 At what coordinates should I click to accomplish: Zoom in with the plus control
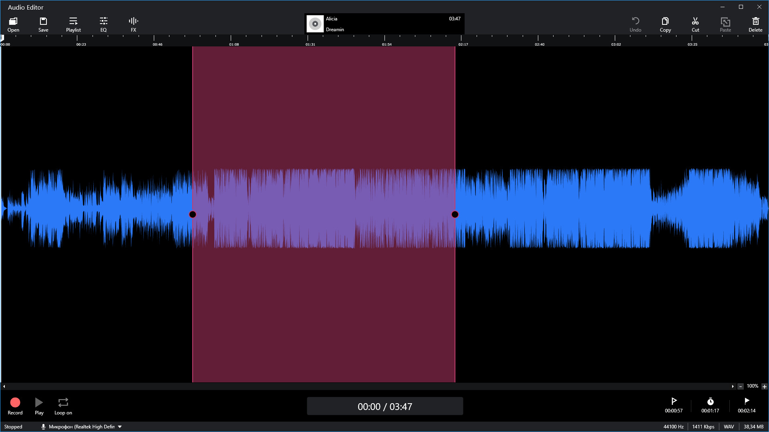[765, 386]
